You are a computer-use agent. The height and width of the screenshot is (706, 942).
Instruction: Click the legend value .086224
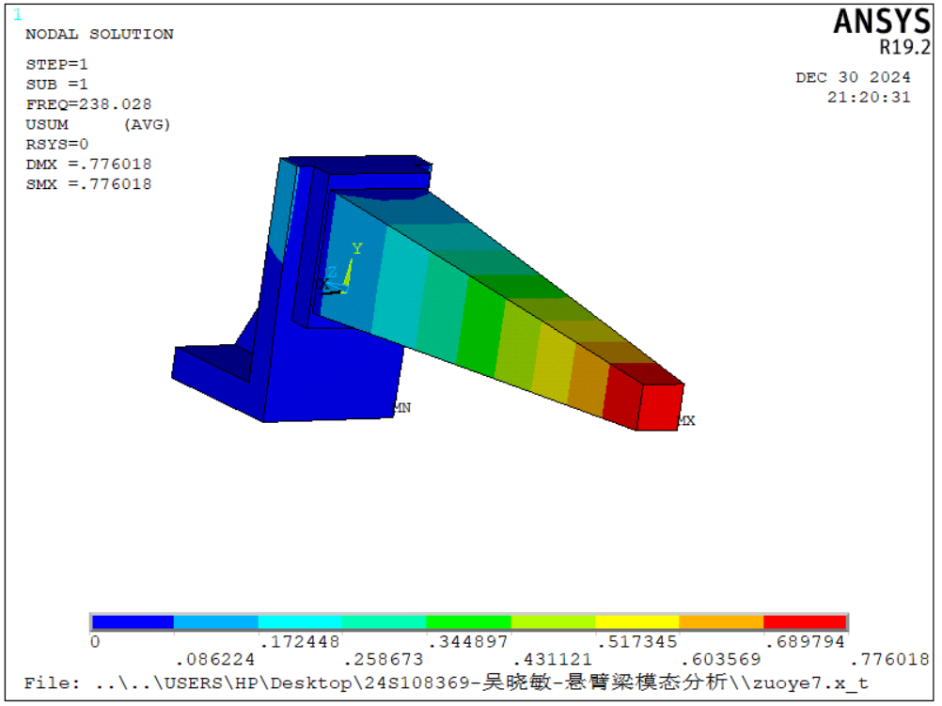point(215,660)
